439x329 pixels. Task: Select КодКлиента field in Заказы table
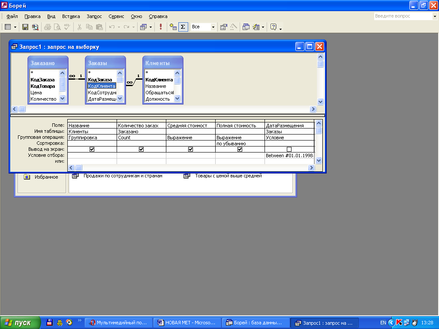pos(102,86)
